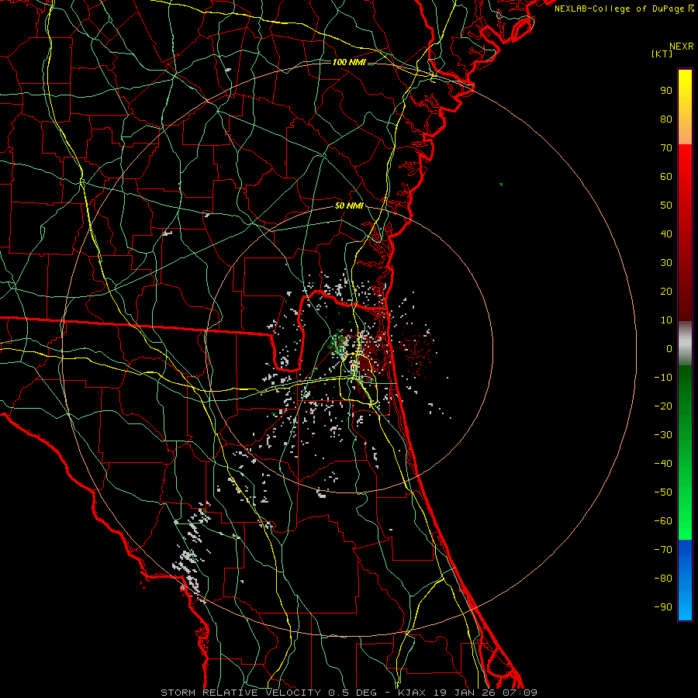Click the -40 value on the velocity scale
The height and width of the screenshot is (698, 698).
pyautogui.click(x=663, y=464)
